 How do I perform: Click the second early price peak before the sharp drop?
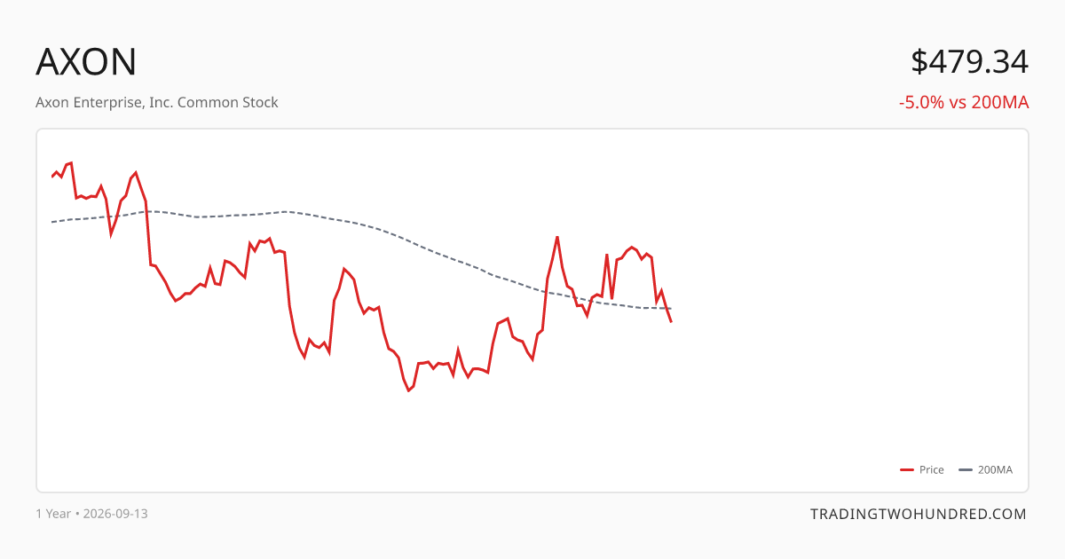pyautogui.click(x=135, y=173)
